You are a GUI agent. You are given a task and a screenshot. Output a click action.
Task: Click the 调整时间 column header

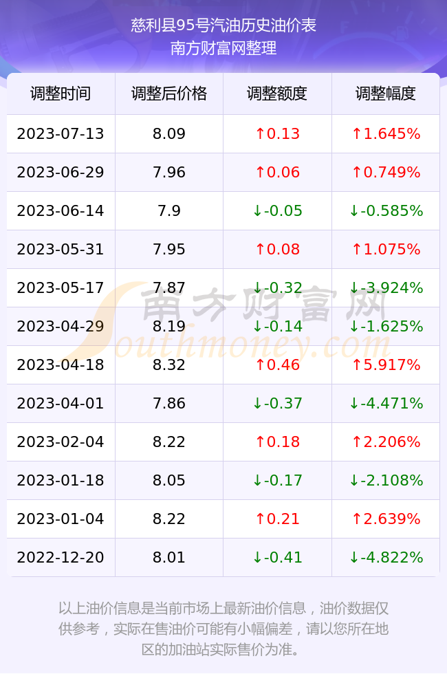(x=61, y=94)
